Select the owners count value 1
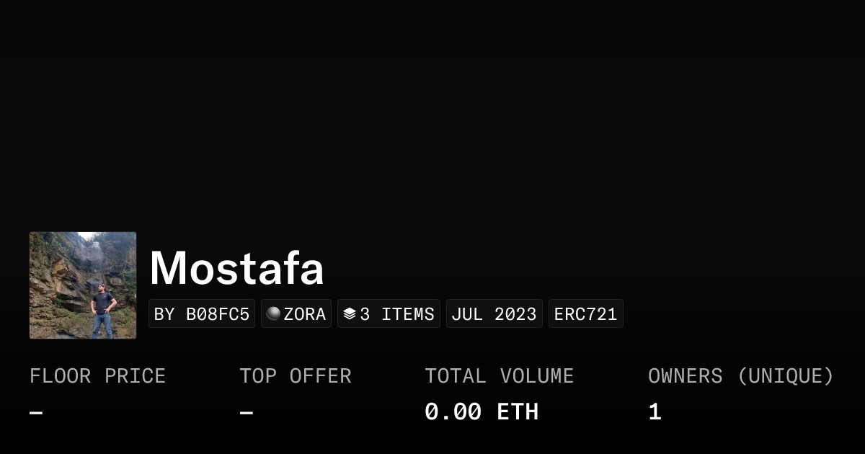The height and width of the screenshot is (454, 865). point(655,412)
